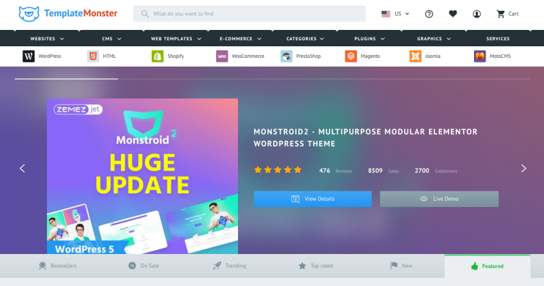Go to next slide with right arrow
This screenshot has width=544, height=286.
tap(524, 169)
